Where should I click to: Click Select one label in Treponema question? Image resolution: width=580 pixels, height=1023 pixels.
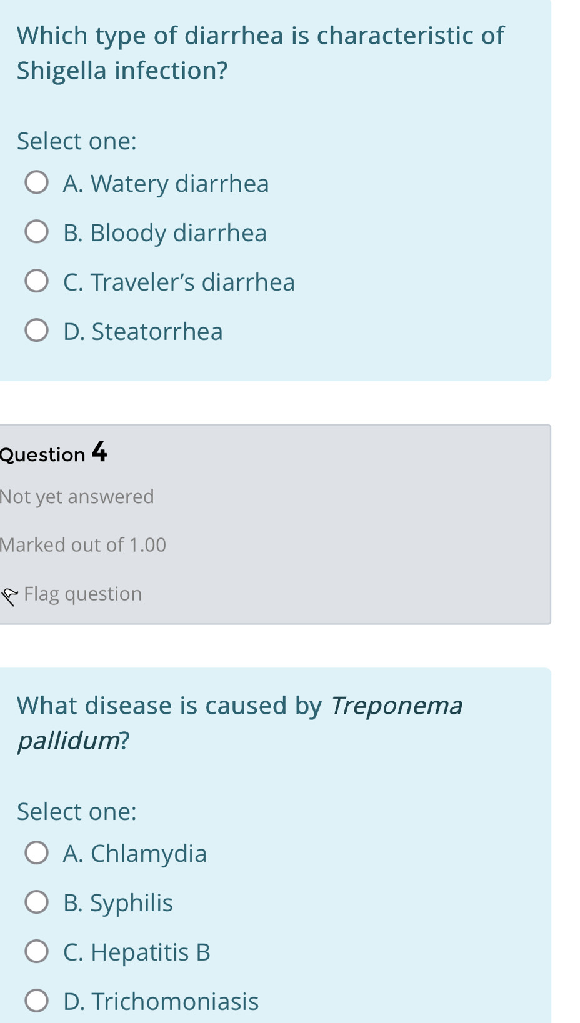(76, 811)
